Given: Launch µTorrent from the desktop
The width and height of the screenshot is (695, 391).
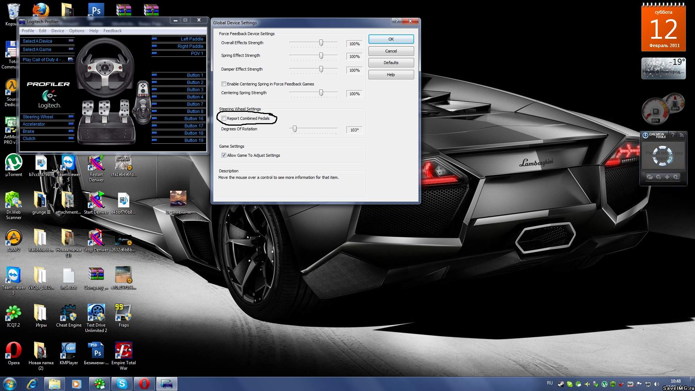Looking at the screenshot, I should 14,166.
